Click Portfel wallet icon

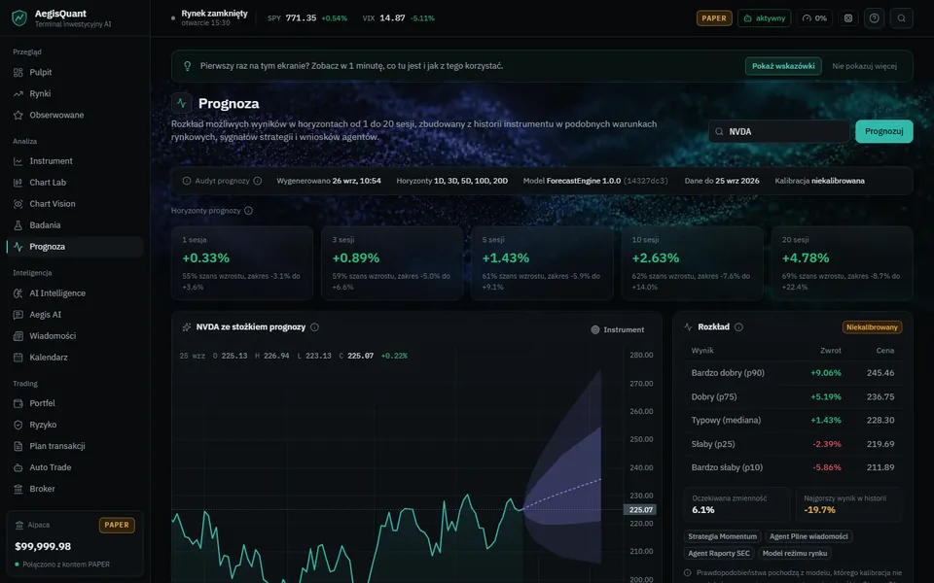[x=18, y=402]
